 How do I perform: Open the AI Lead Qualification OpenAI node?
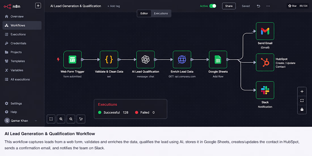146,60
